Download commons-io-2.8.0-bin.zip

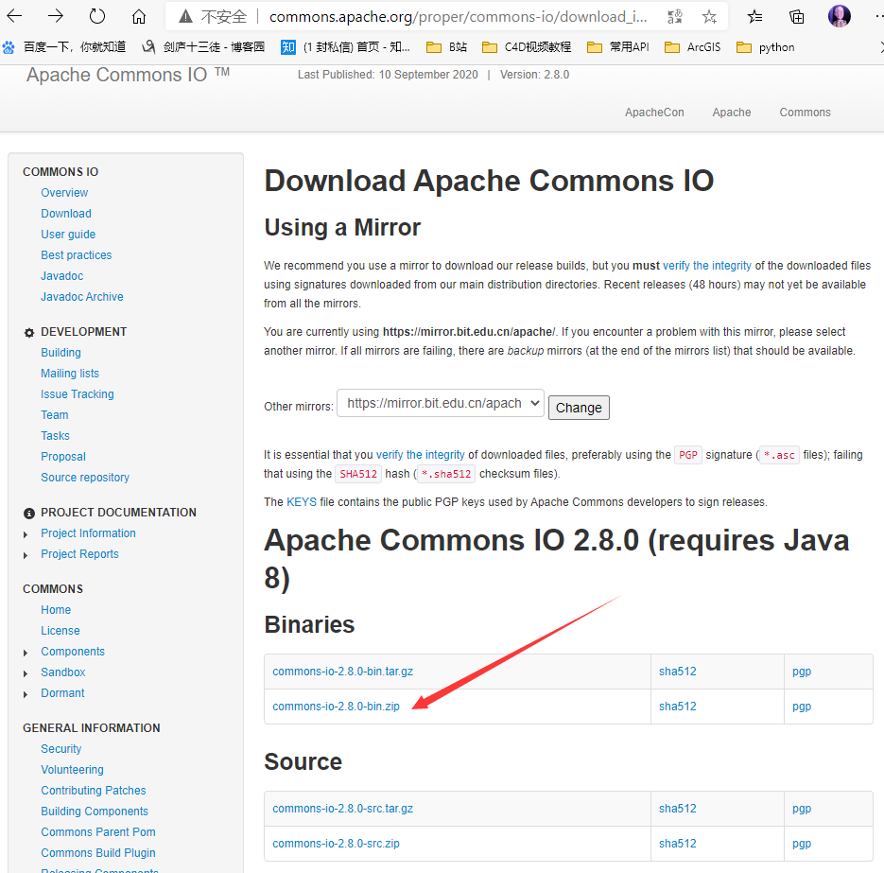(336, 707)
